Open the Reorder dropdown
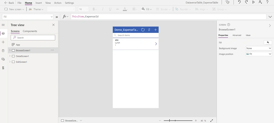This screenshot has width=274, height=123. (183, 9)
